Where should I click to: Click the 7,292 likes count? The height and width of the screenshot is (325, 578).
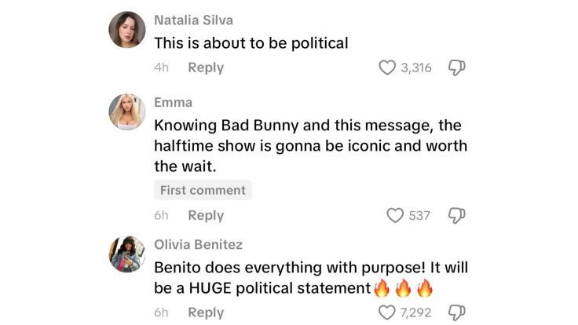[416, 312]
